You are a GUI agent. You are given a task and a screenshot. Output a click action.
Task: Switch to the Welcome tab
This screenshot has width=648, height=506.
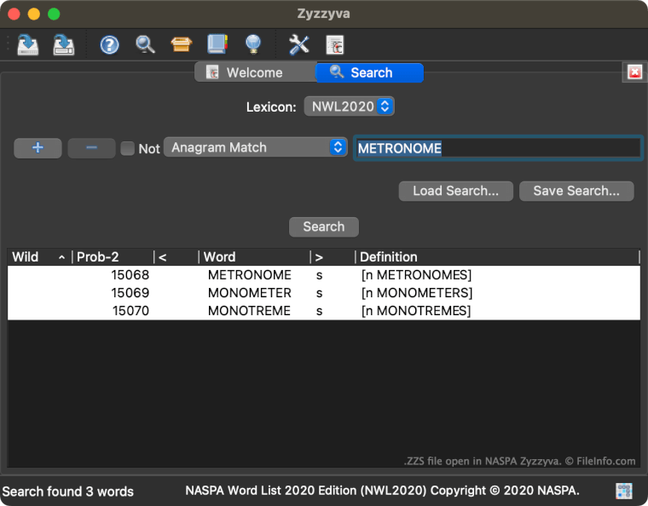(254, 72)
